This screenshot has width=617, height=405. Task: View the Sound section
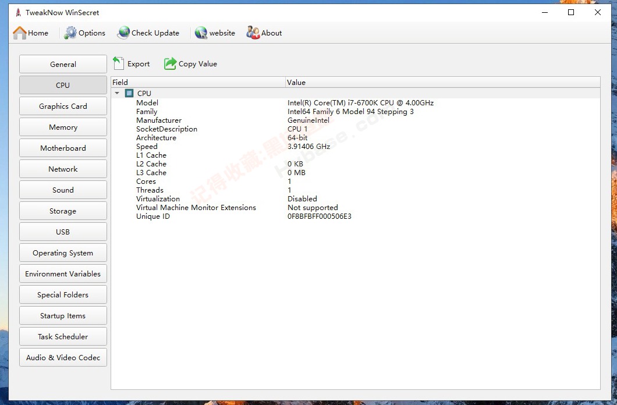(63, 190)
